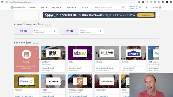
Task: Click the red extension icon in toolbar
Action: click(x=147, y=2)
